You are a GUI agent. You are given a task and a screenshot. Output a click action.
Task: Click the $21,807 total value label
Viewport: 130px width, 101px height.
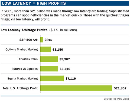pos(120,88)
